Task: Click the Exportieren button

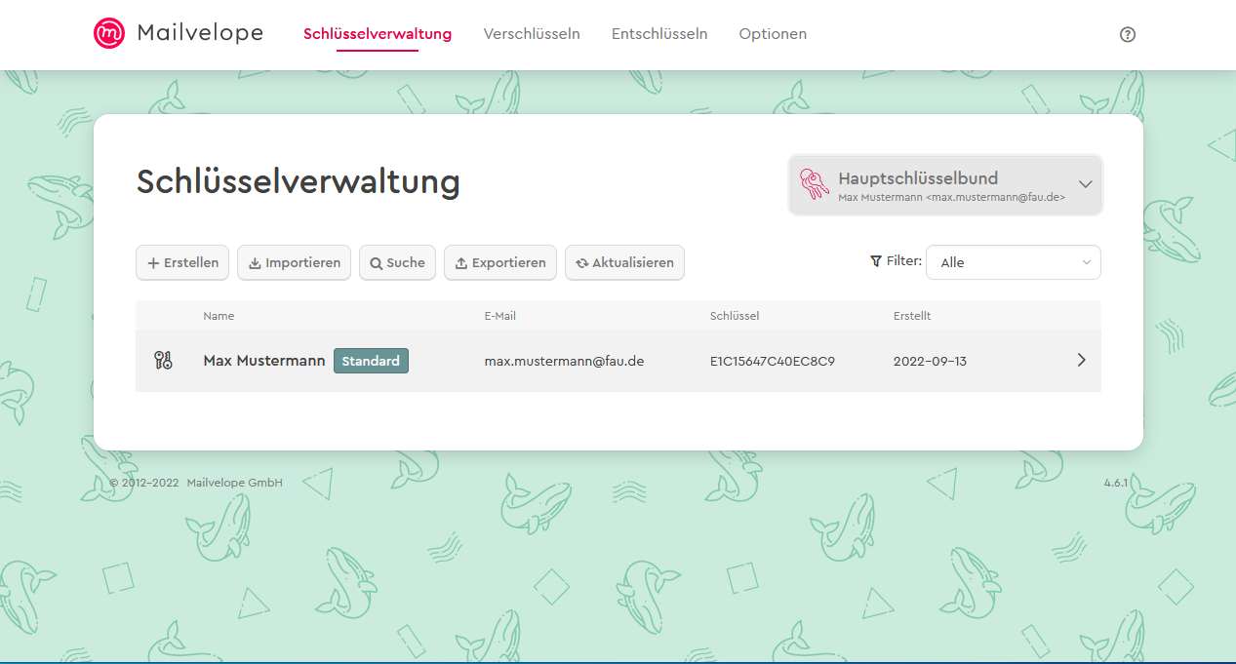Action: tap(500, 263)
